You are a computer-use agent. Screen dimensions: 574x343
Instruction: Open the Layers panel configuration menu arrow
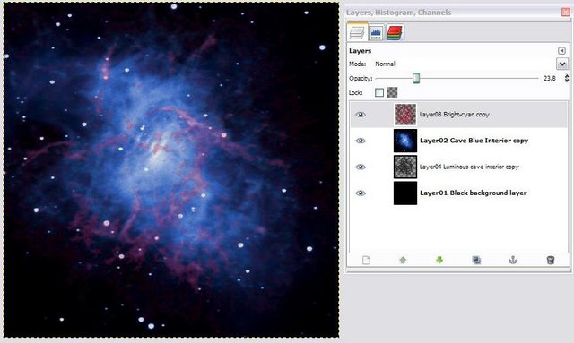(561, 51)
